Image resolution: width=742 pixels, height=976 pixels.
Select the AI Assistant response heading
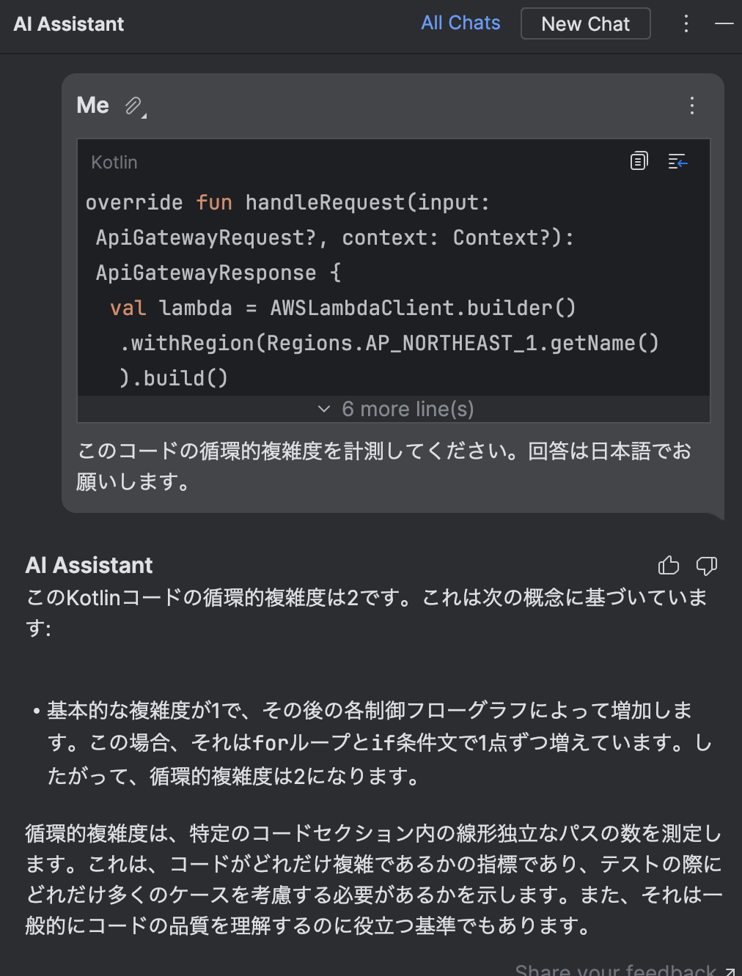click(89, 565)
